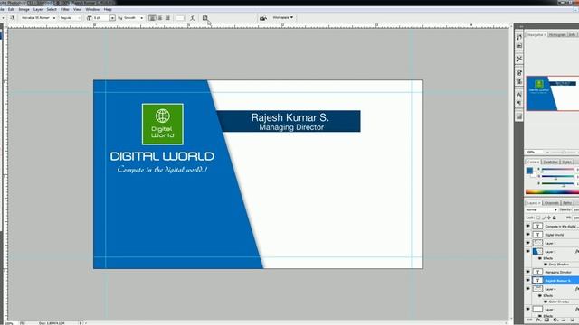Image resolution: width=579 pixels, height=325 pixels.
Task: Open the Window menu
Action: [92, 9]
